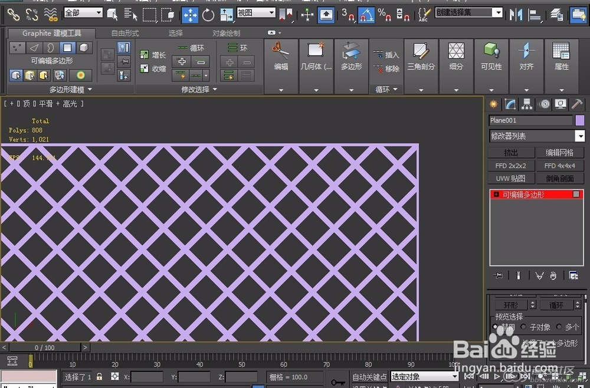Choose the rectangular selection region icon

click(x=149, y=15)
